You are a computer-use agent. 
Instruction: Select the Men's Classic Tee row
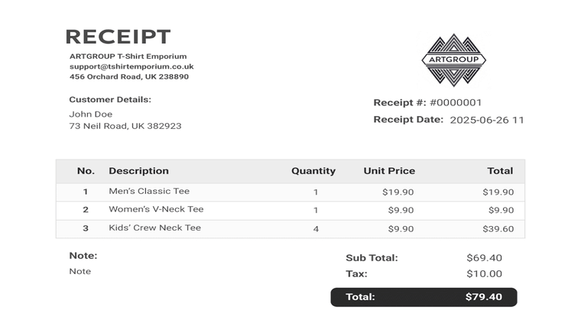click(x=149, y=191)
